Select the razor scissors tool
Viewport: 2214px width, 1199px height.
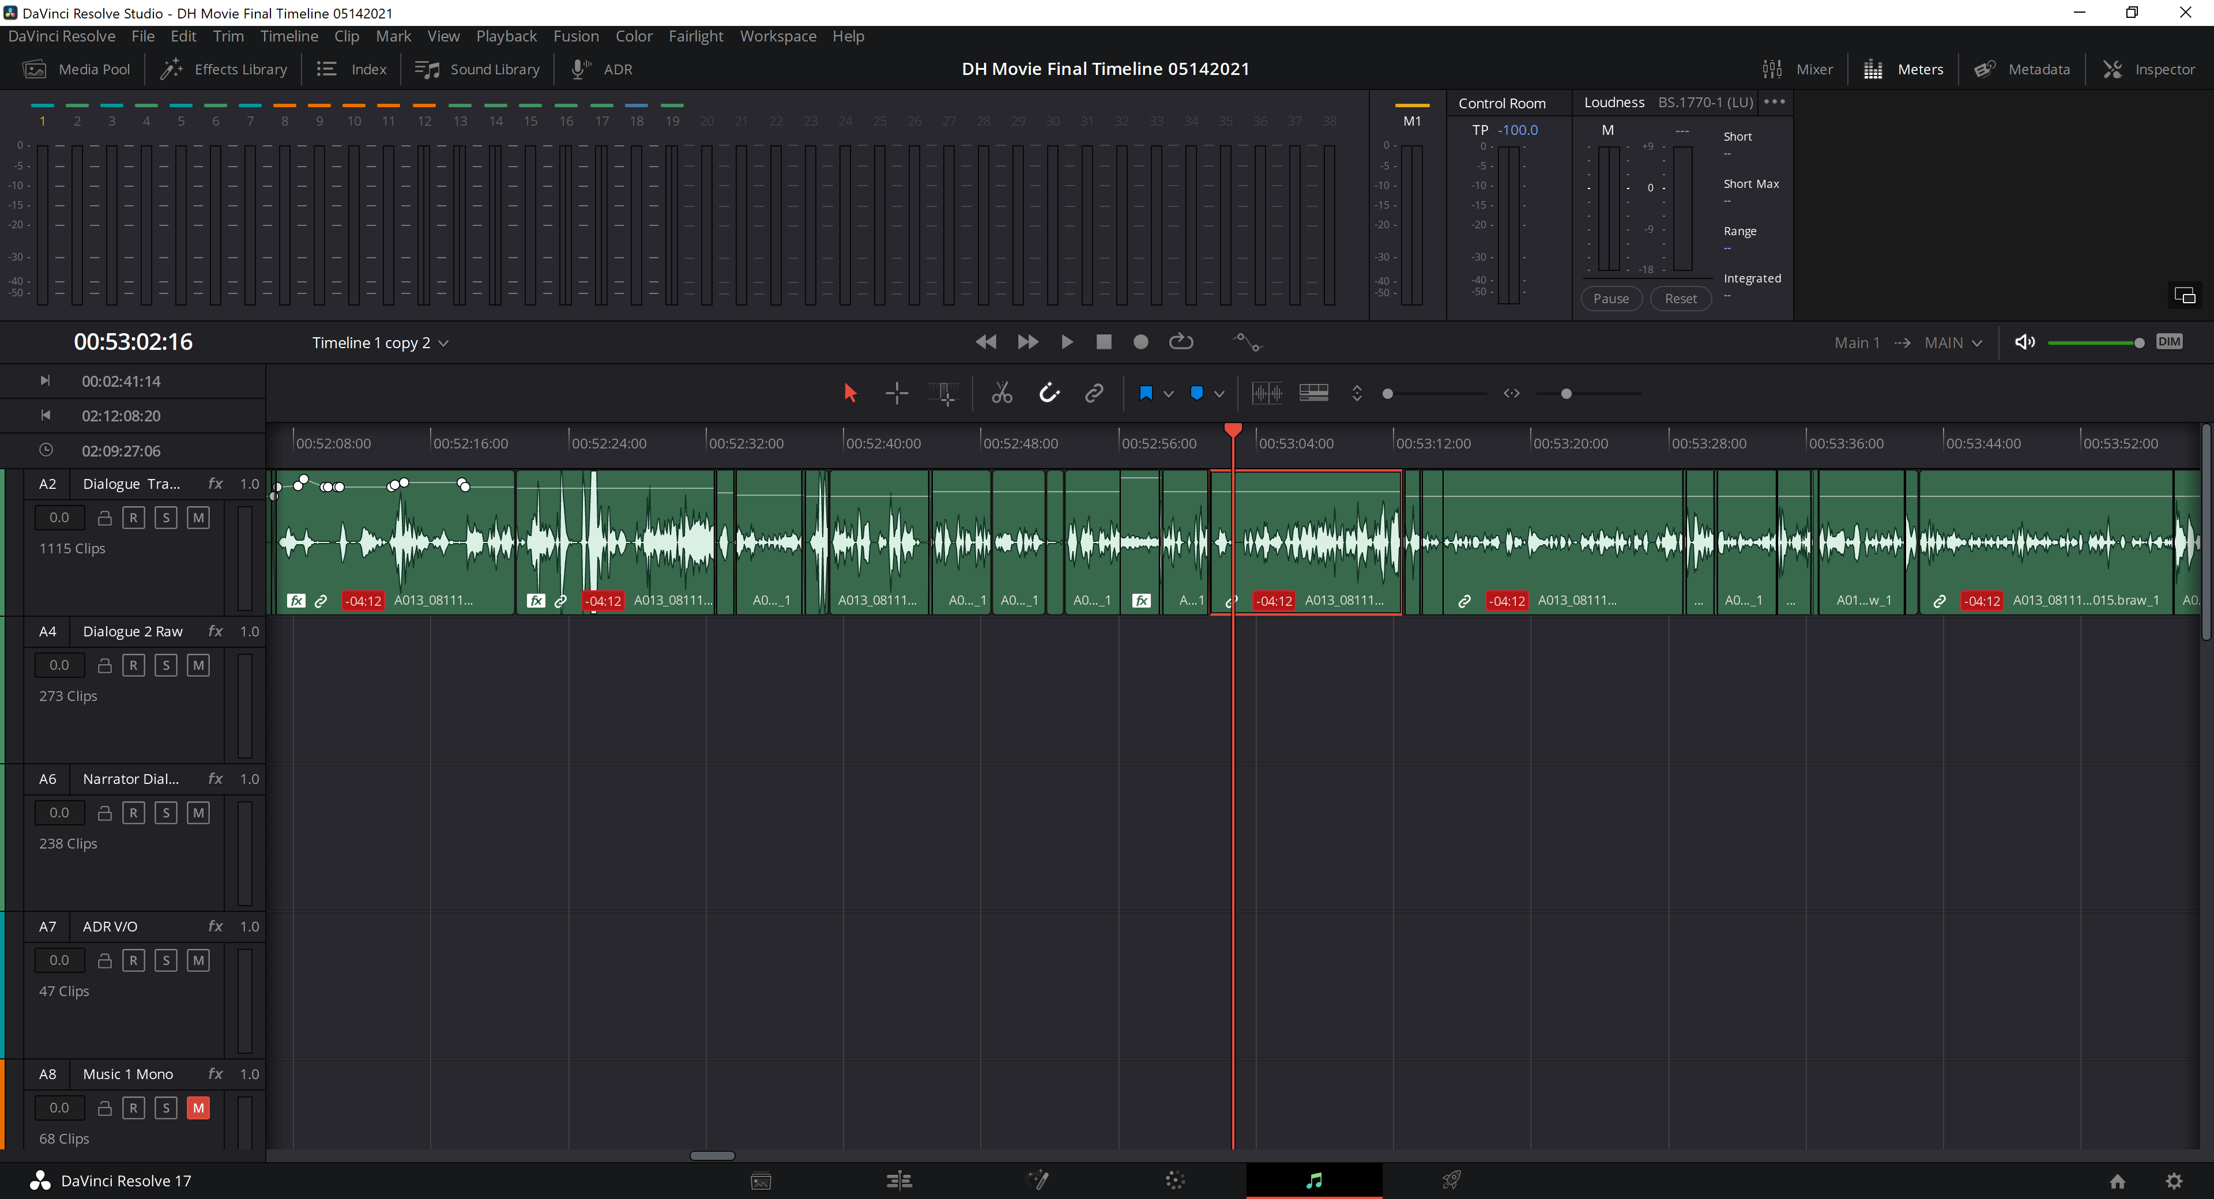[1002, 394]
